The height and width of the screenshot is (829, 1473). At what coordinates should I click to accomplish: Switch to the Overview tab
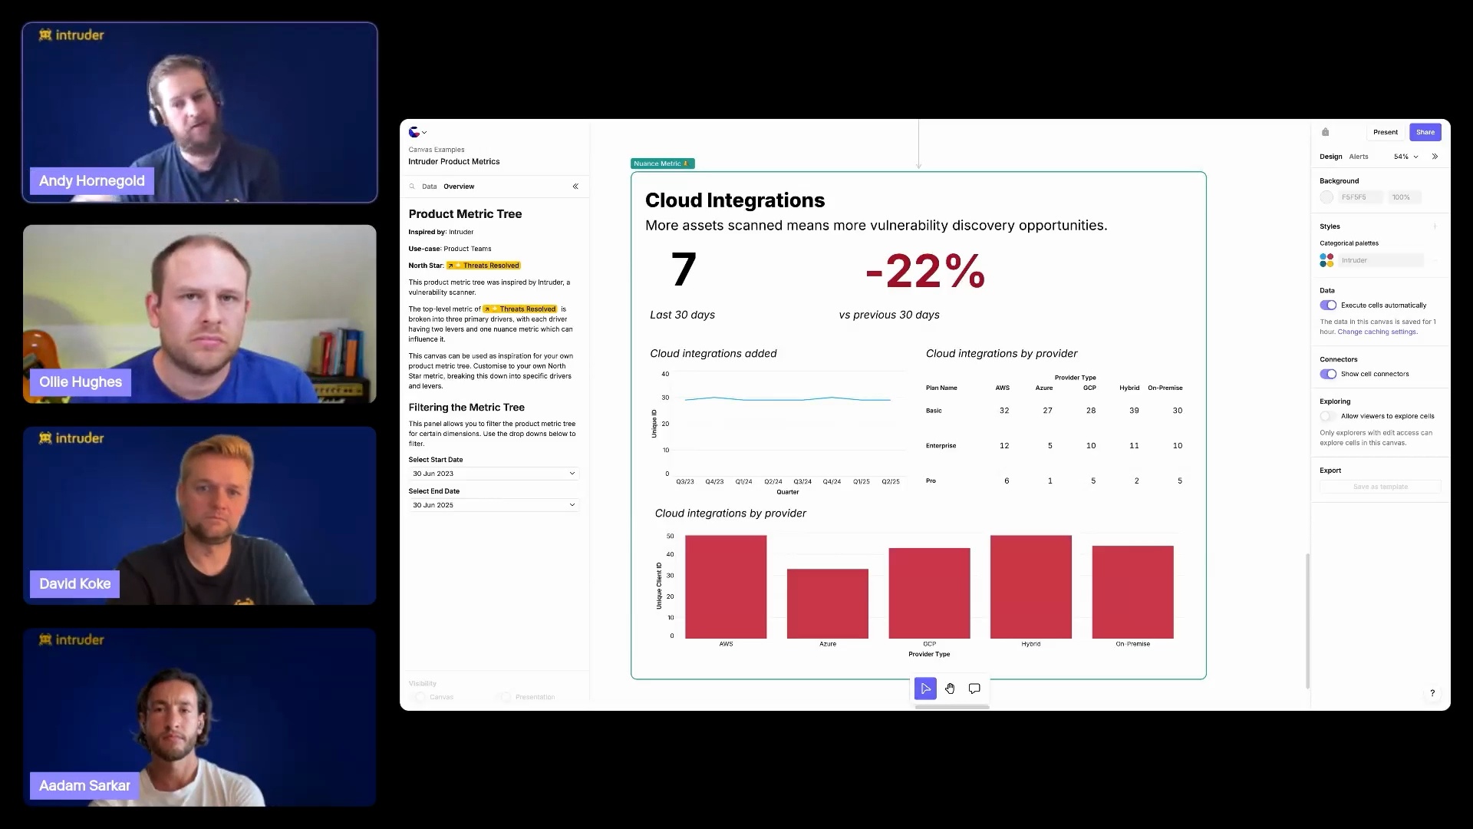tap(459, 187)
